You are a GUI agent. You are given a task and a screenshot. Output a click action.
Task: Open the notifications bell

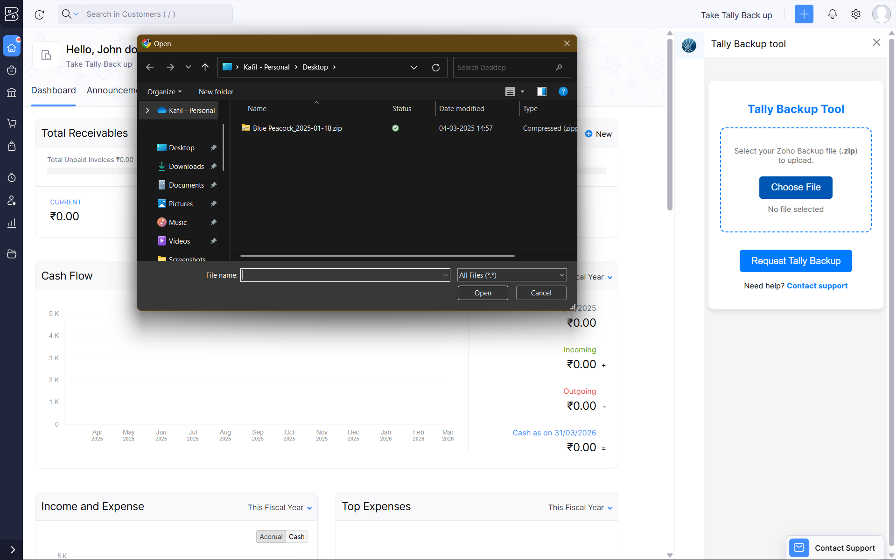pos(832,14)
